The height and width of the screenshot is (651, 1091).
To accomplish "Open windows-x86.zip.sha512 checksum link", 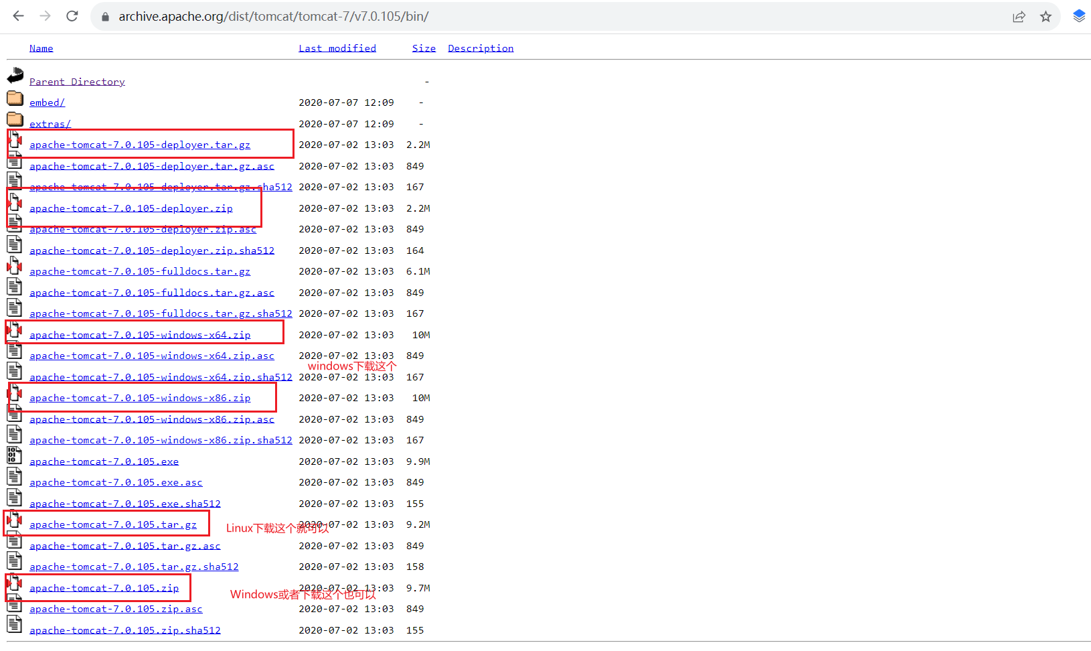I will pyautogui.click(x=161, y=440).
